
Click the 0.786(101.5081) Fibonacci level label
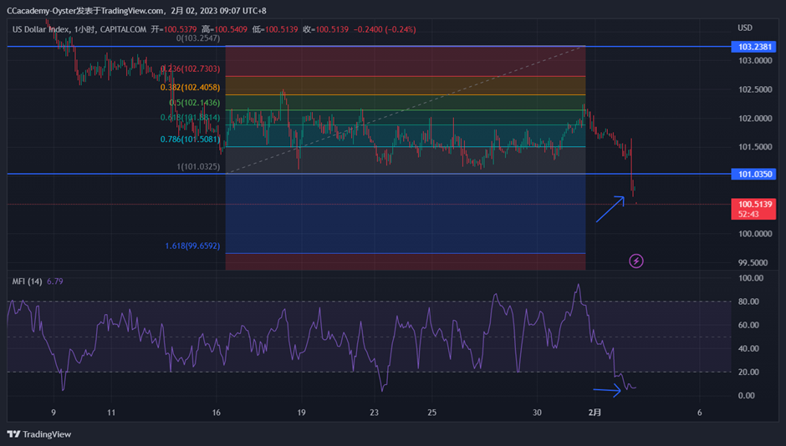coord(190,139)
